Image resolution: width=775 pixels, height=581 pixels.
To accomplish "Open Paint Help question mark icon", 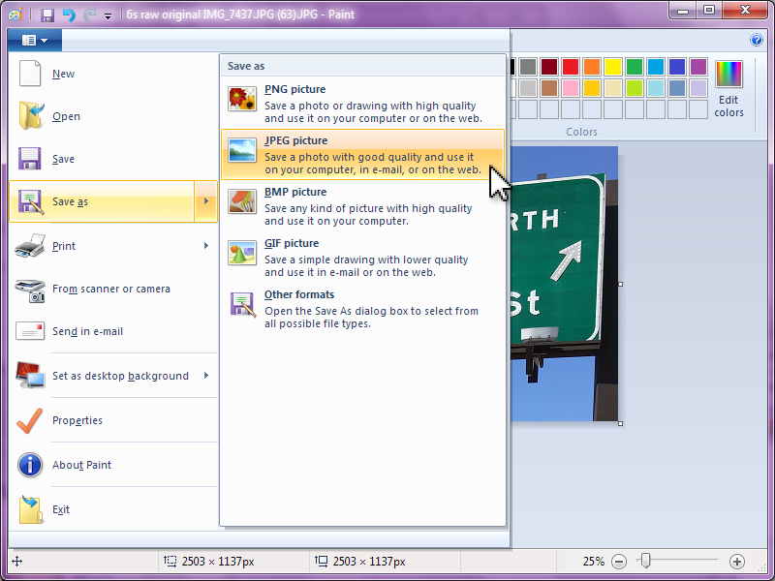I will (x=757, y=40).
